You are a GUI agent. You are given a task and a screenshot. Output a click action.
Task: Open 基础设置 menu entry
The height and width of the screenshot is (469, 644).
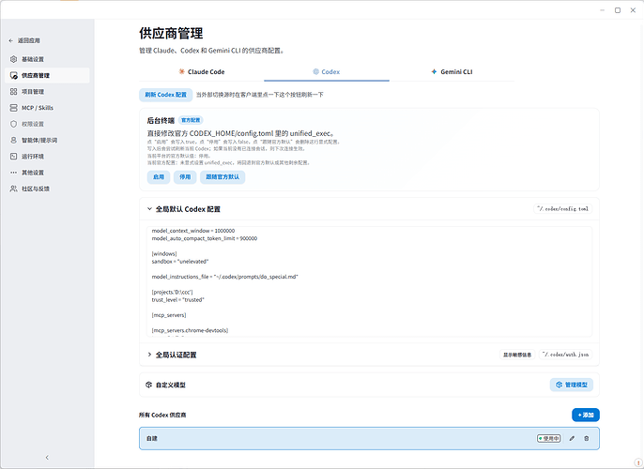click(x=47, y=59)
